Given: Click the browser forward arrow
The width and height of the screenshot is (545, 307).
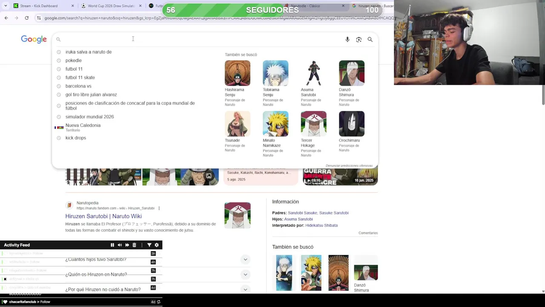Looking at the screenshot, I should (x=16, y=18).
